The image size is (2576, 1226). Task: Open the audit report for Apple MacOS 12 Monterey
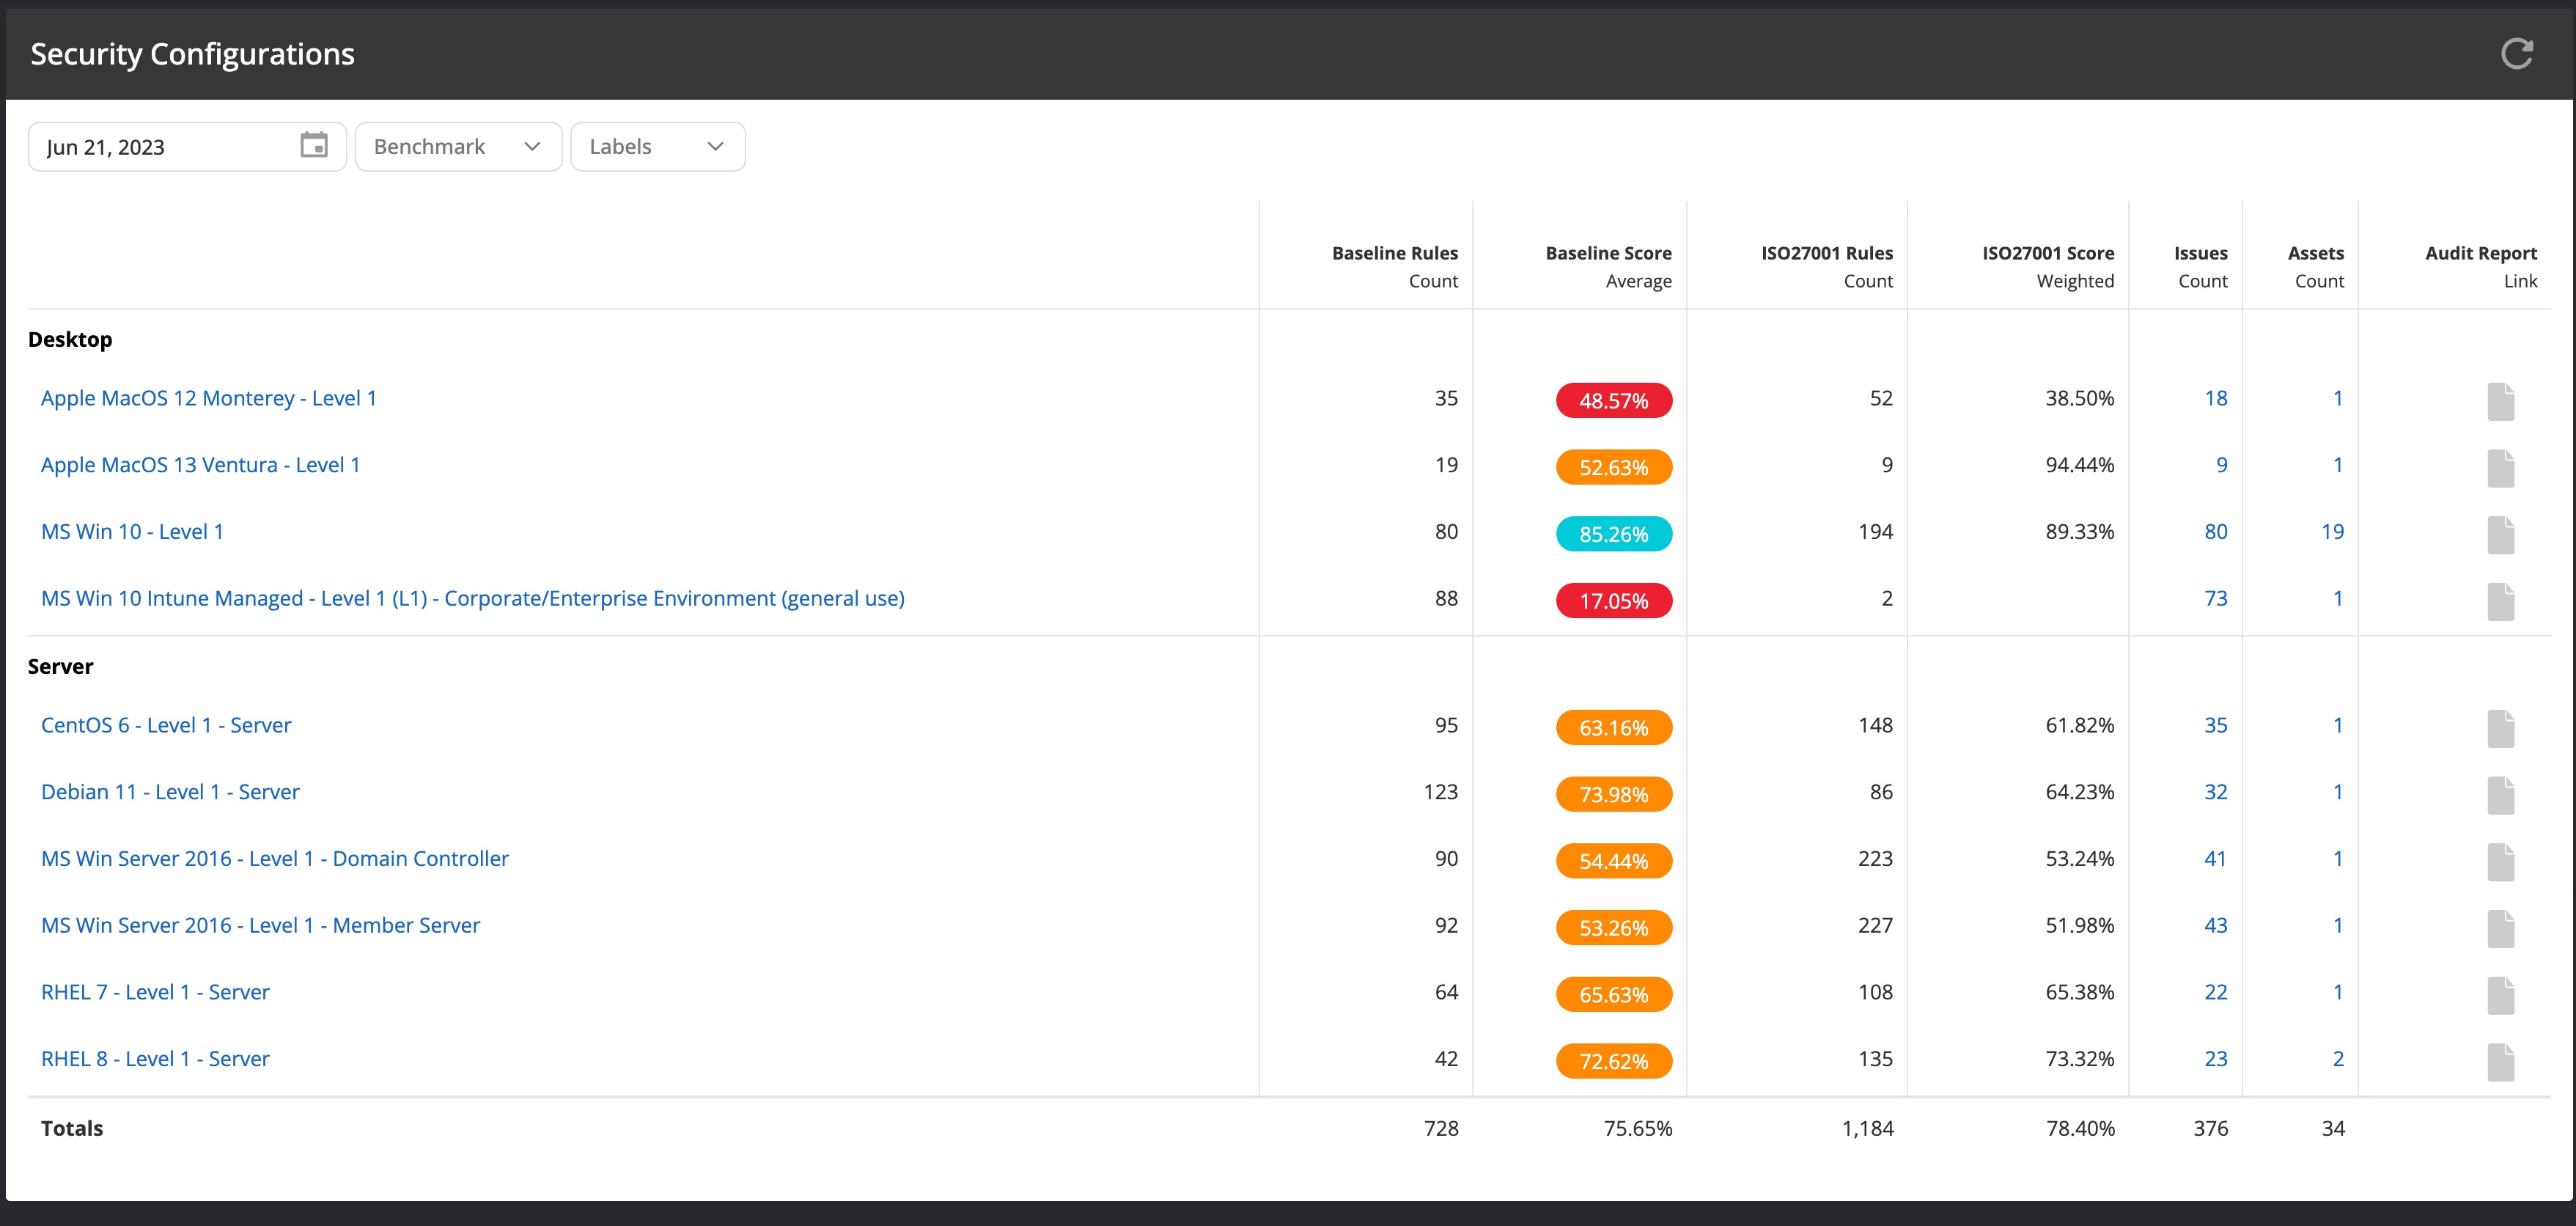click(2501, 400)
